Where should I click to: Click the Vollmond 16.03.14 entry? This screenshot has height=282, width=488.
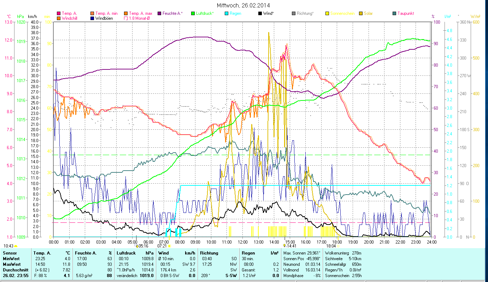[x=302, y=270]
